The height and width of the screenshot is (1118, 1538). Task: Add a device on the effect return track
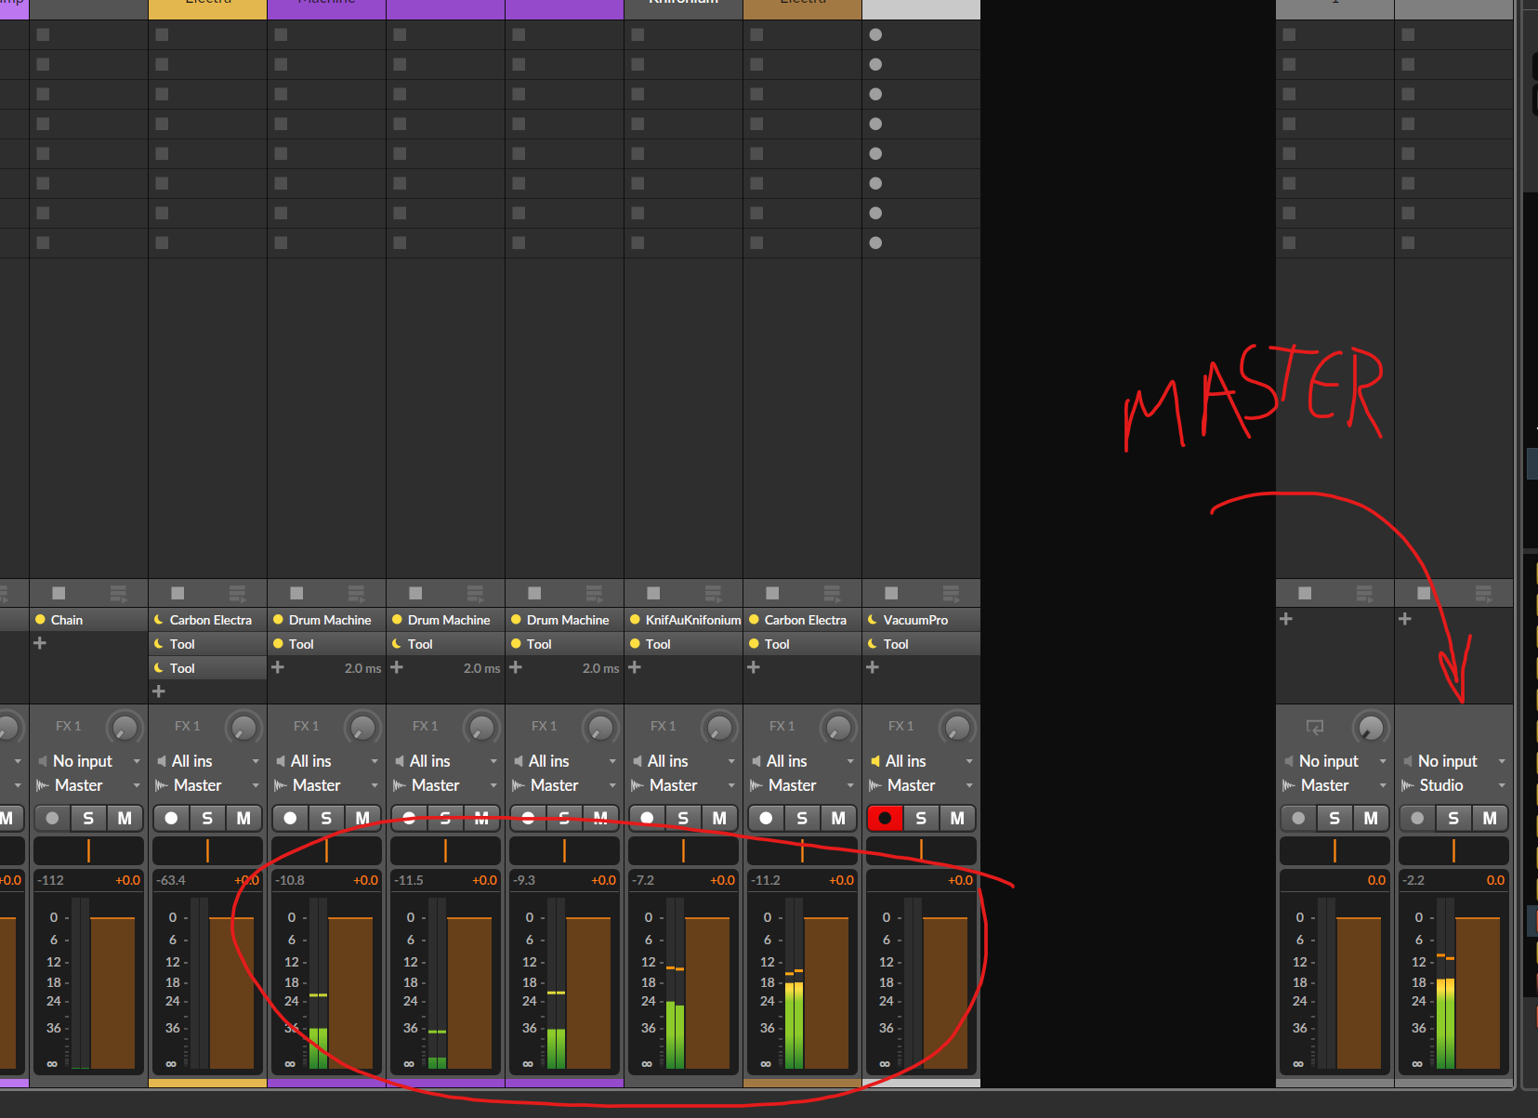1286,619
